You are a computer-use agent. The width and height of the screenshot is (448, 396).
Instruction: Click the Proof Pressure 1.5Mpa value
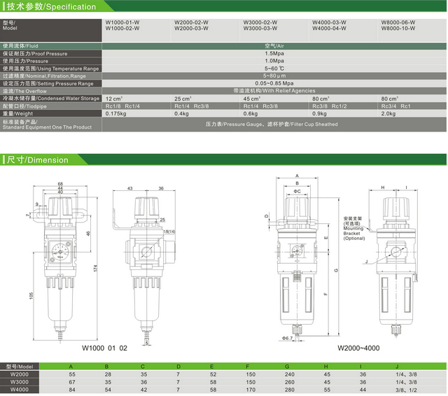point(274,53)
